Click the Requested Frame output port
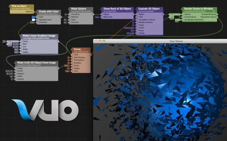 [217, 17]
